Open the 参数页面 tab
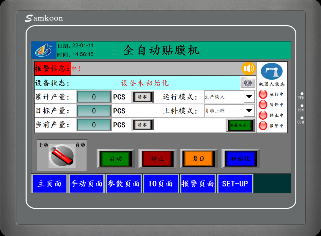 tap(124, 184)
